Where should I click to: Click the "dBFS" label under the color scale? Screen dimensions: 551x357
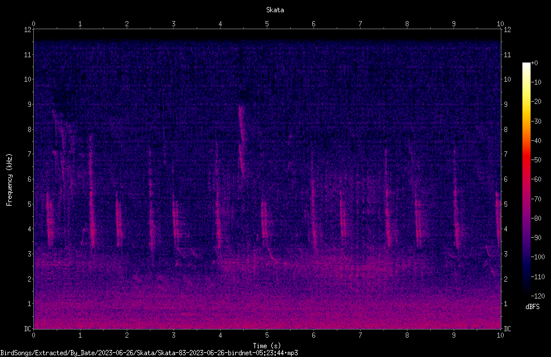[x=532, y=307]
